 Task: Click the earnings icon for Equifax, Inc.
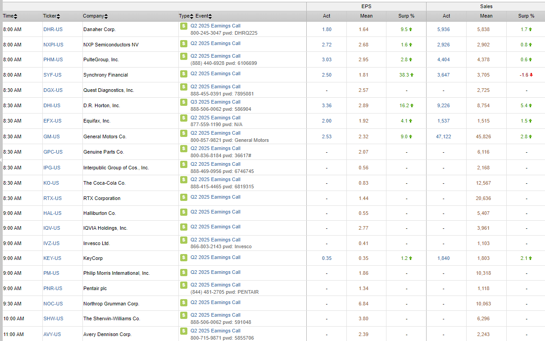[183, 118]
